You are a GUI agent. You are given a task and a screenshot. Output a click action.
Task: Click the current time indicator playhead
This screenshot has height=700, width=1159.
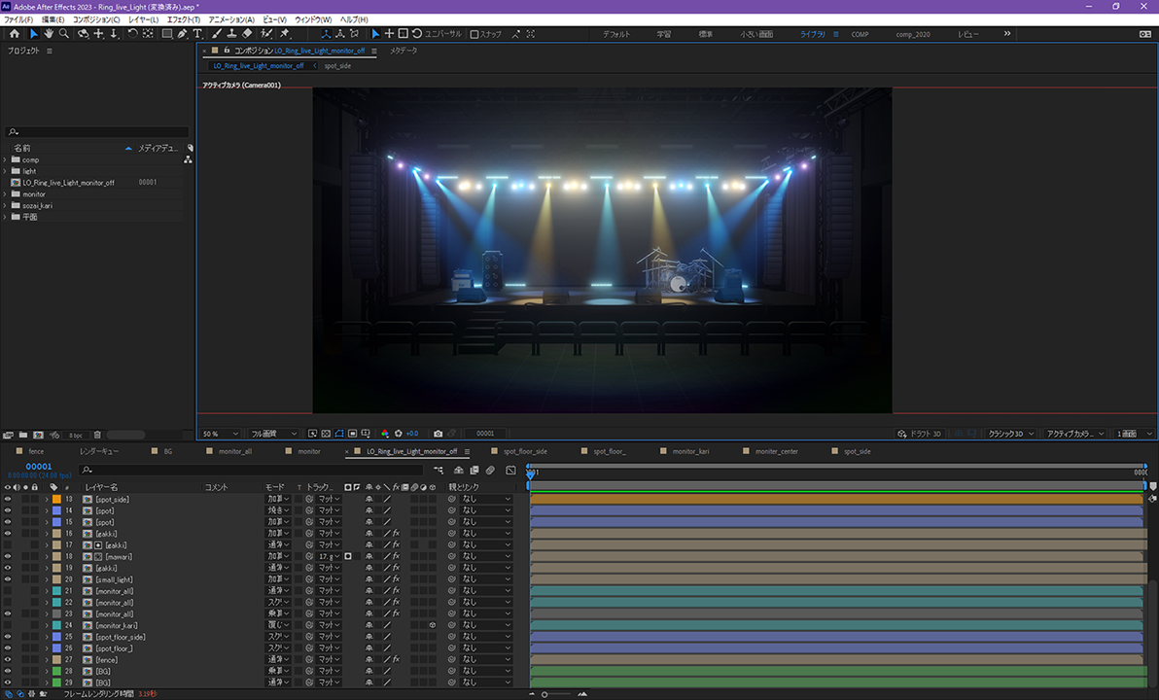[x=530, y=473]
